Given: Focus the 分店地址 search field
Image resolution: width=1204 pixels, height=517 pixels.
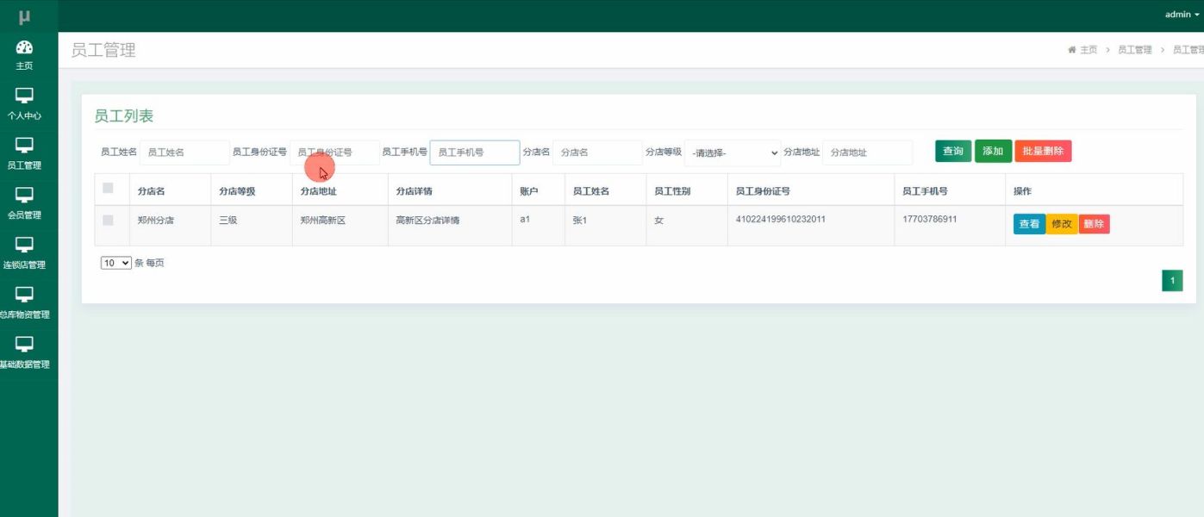Looking at the screenshot, I should pyautogui.click(x=867, y=153).
